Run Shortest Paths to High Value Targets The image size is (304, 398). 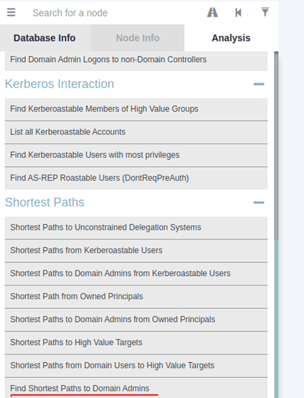pyautogui.click(x=136, y=343)
